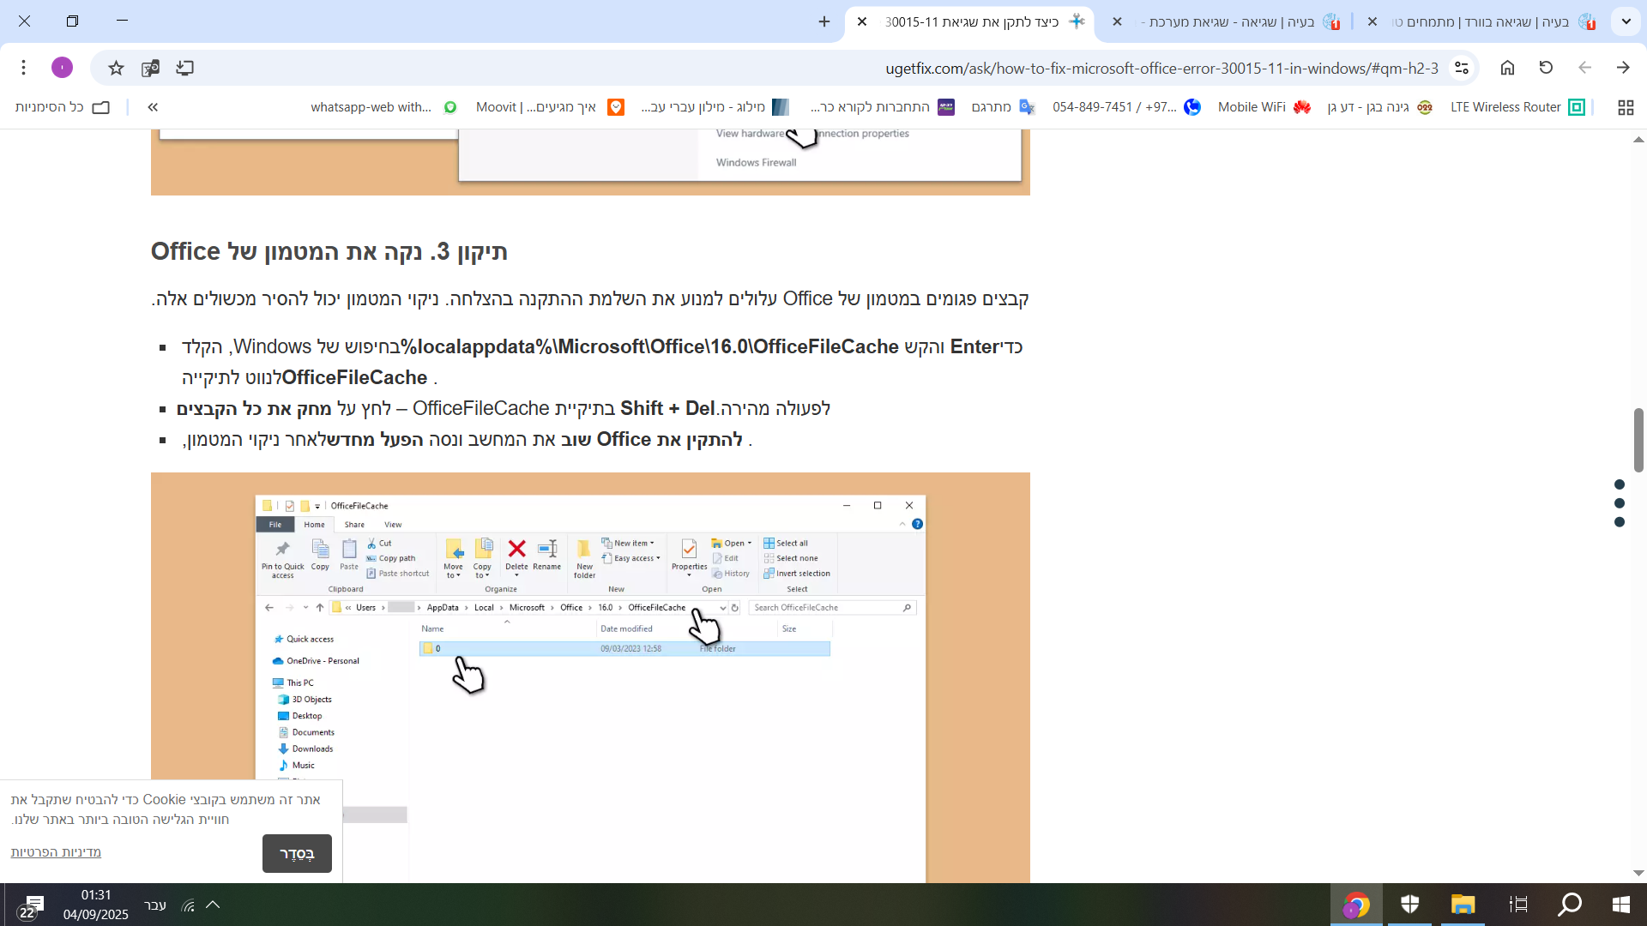The image size is (1647, 926).
Task: Accept cookies with the dark button
Action: coord(297,854)
